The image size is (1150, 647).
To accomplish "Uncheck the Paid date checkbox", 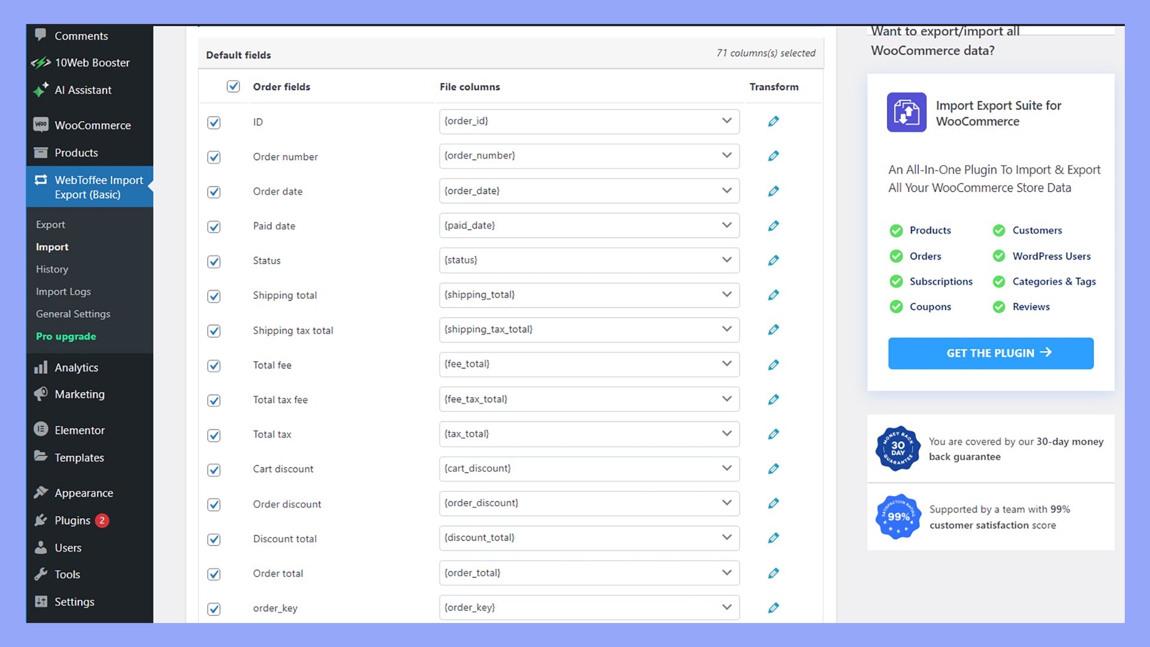I will pos(214,226).
